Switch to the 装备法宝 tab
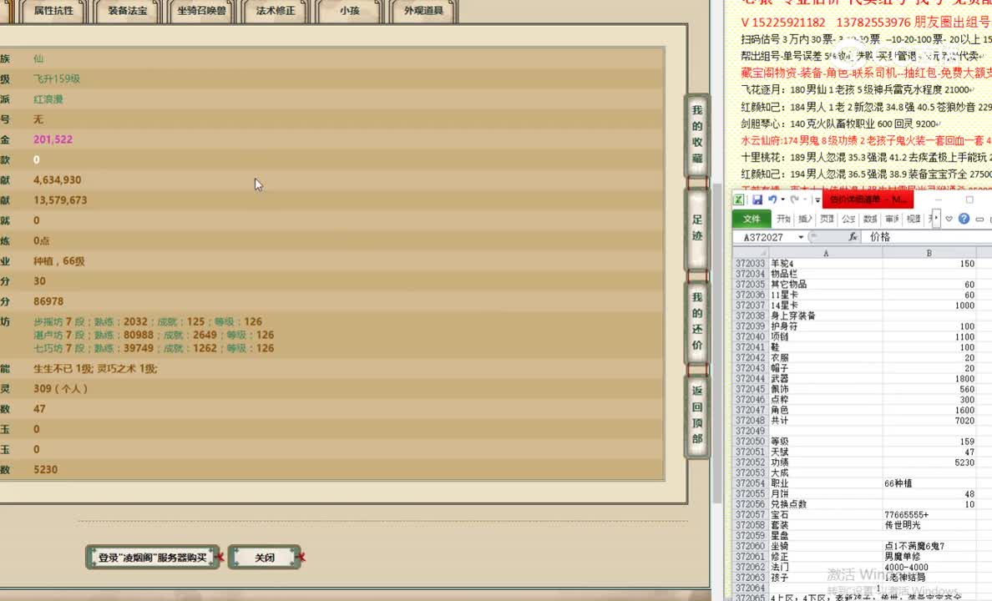Viewport: 992px width, 601px height. point(127,11)
